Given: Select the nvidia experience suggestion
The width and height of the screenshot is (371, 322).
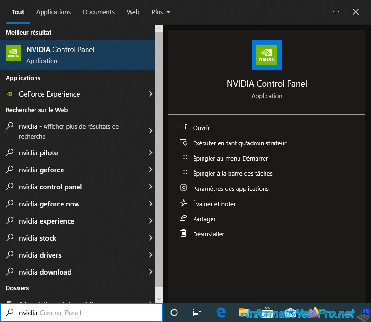Looking at the screenshot, I should [x=78, y=221].
